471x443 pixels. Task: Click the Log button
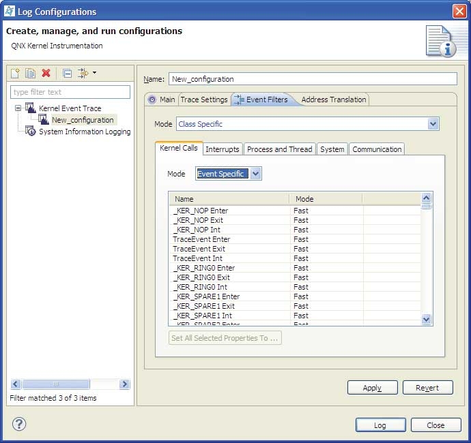pos(380,425)
